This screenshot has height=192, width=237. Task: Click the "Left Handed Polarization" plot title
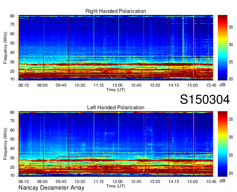pos(116,107)
